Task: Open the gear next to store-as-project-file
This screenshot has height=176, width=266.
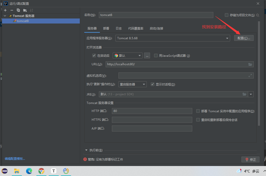Action: pos(257,15)
